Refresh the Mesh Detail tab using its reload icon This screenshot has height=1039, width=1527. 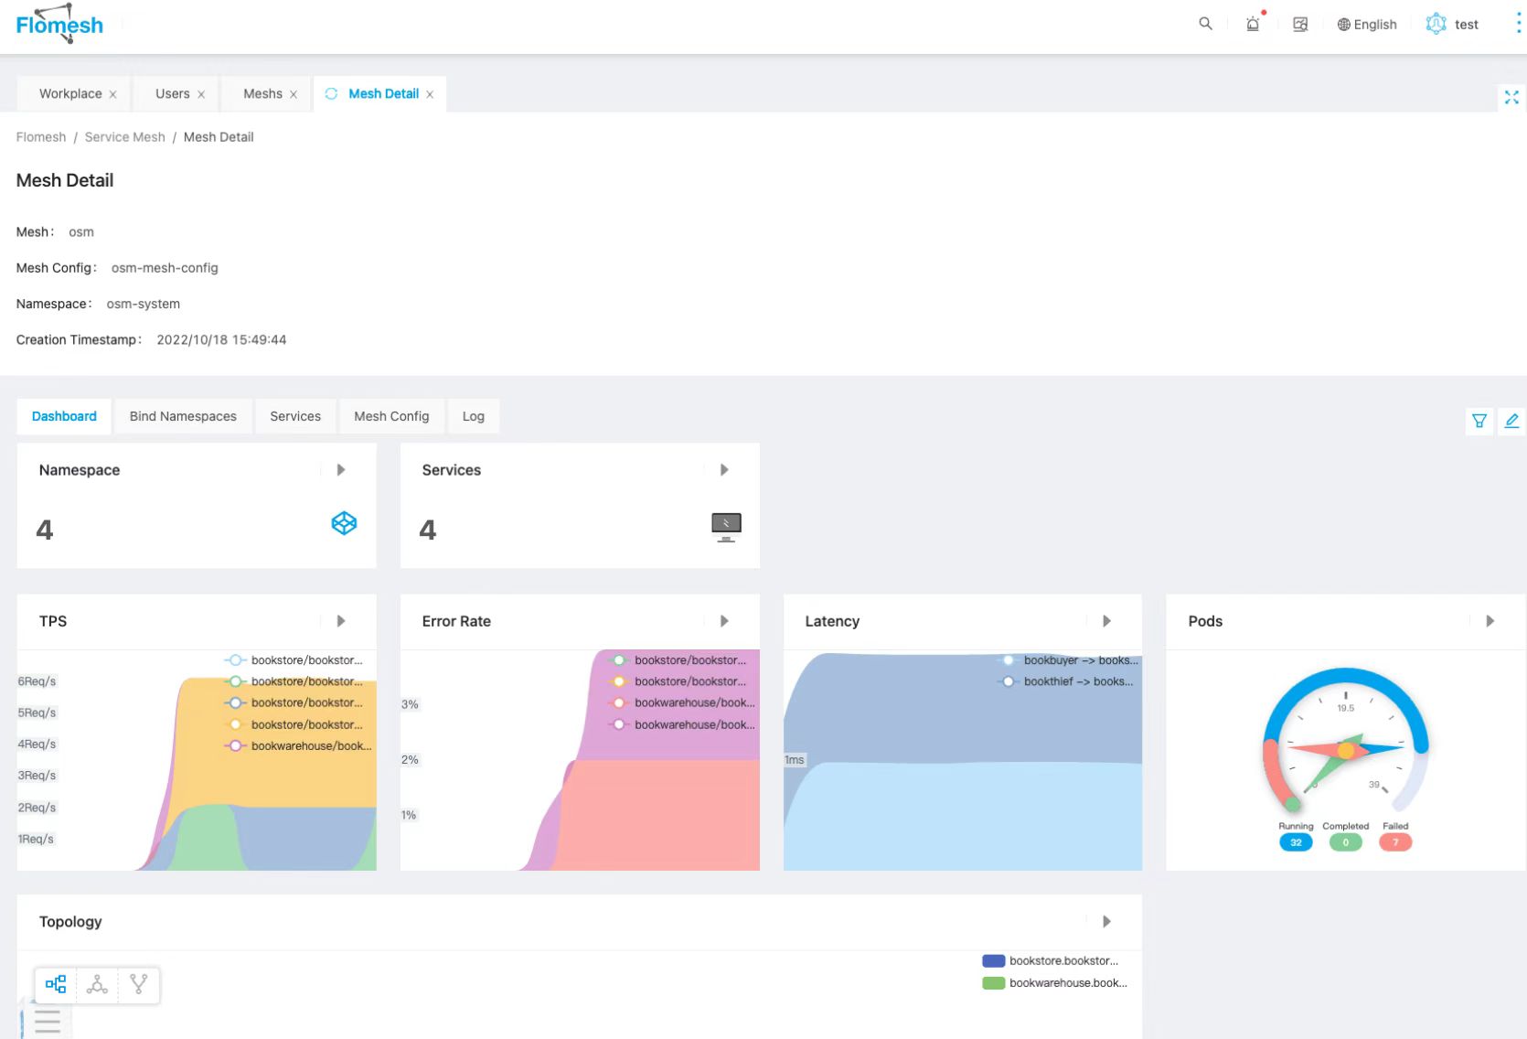331,93
